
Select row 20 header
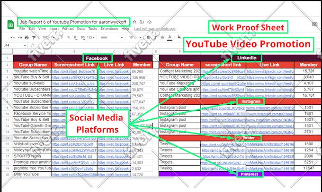coord(7,175)
